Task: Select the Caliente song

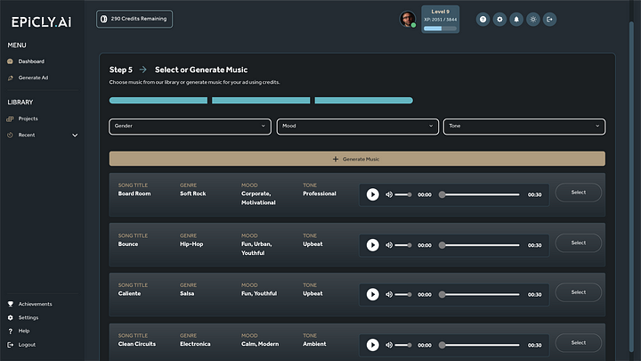Action: pos(579,292)
